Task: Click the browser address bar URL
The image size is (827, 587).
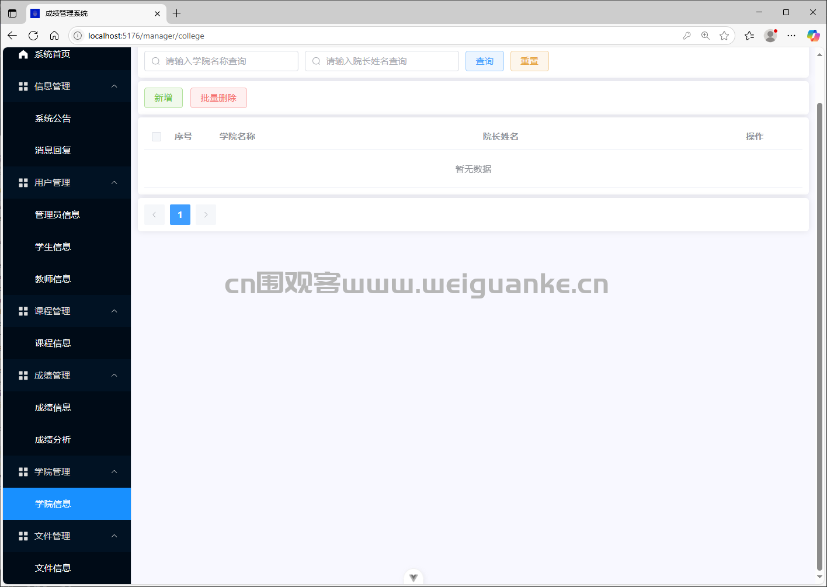Action: [146, 36]
